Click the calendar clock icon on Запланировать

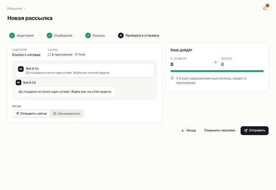tap(55, 114)
